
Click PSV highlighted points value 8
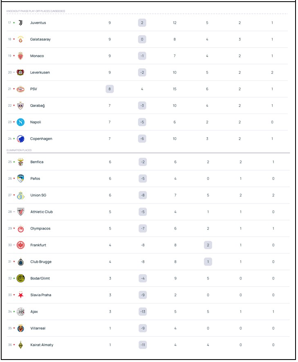pyautogui.click(x=110, y=89)
